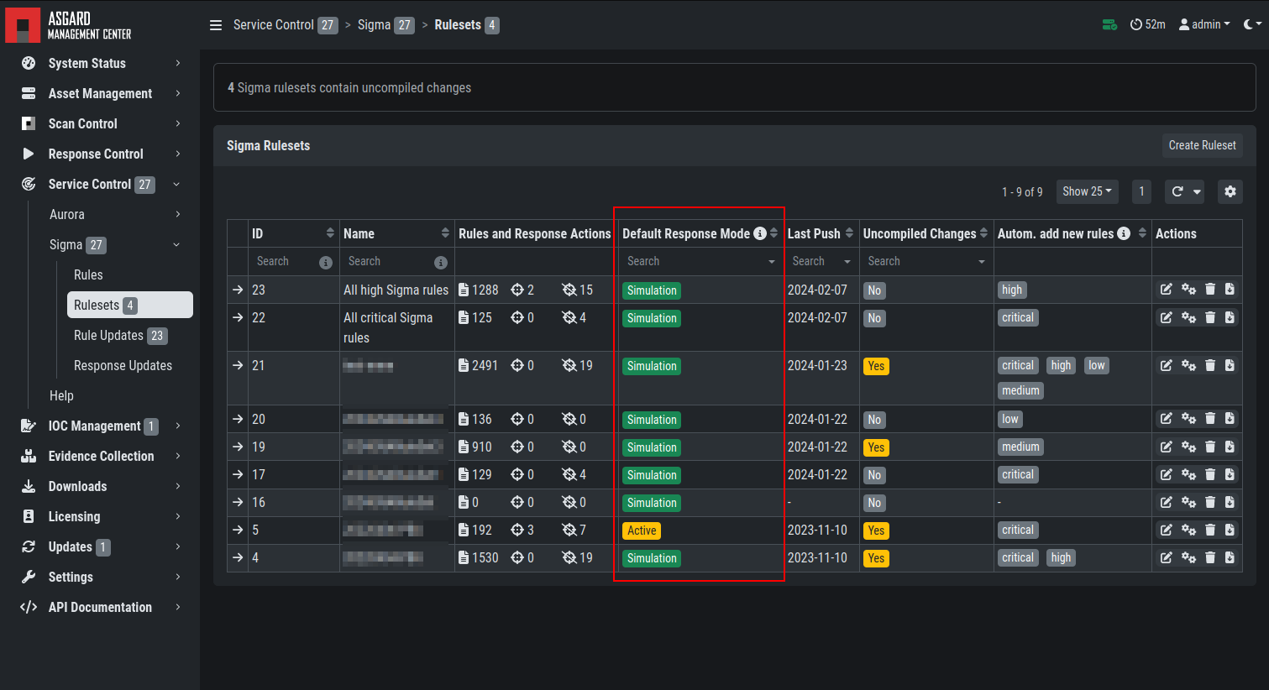Click the Active badge on ruleset 5
1269x690 pixels.
pos(642,531)
